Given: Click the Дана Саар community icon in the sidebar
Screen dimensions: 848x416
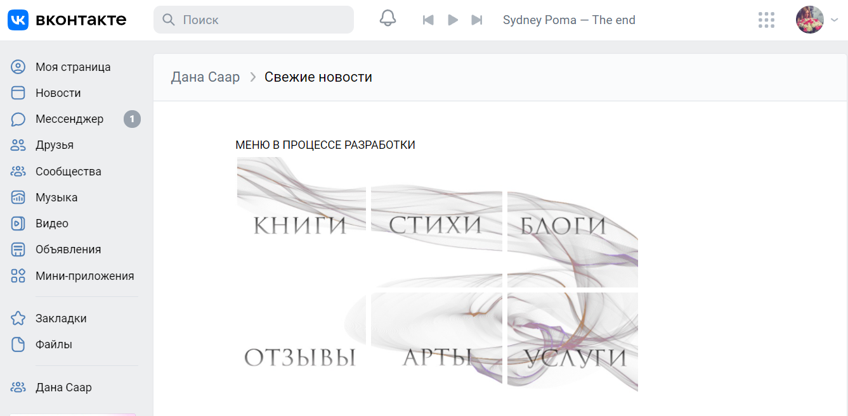Looking at the screenshot, I should tap(18, 388).
